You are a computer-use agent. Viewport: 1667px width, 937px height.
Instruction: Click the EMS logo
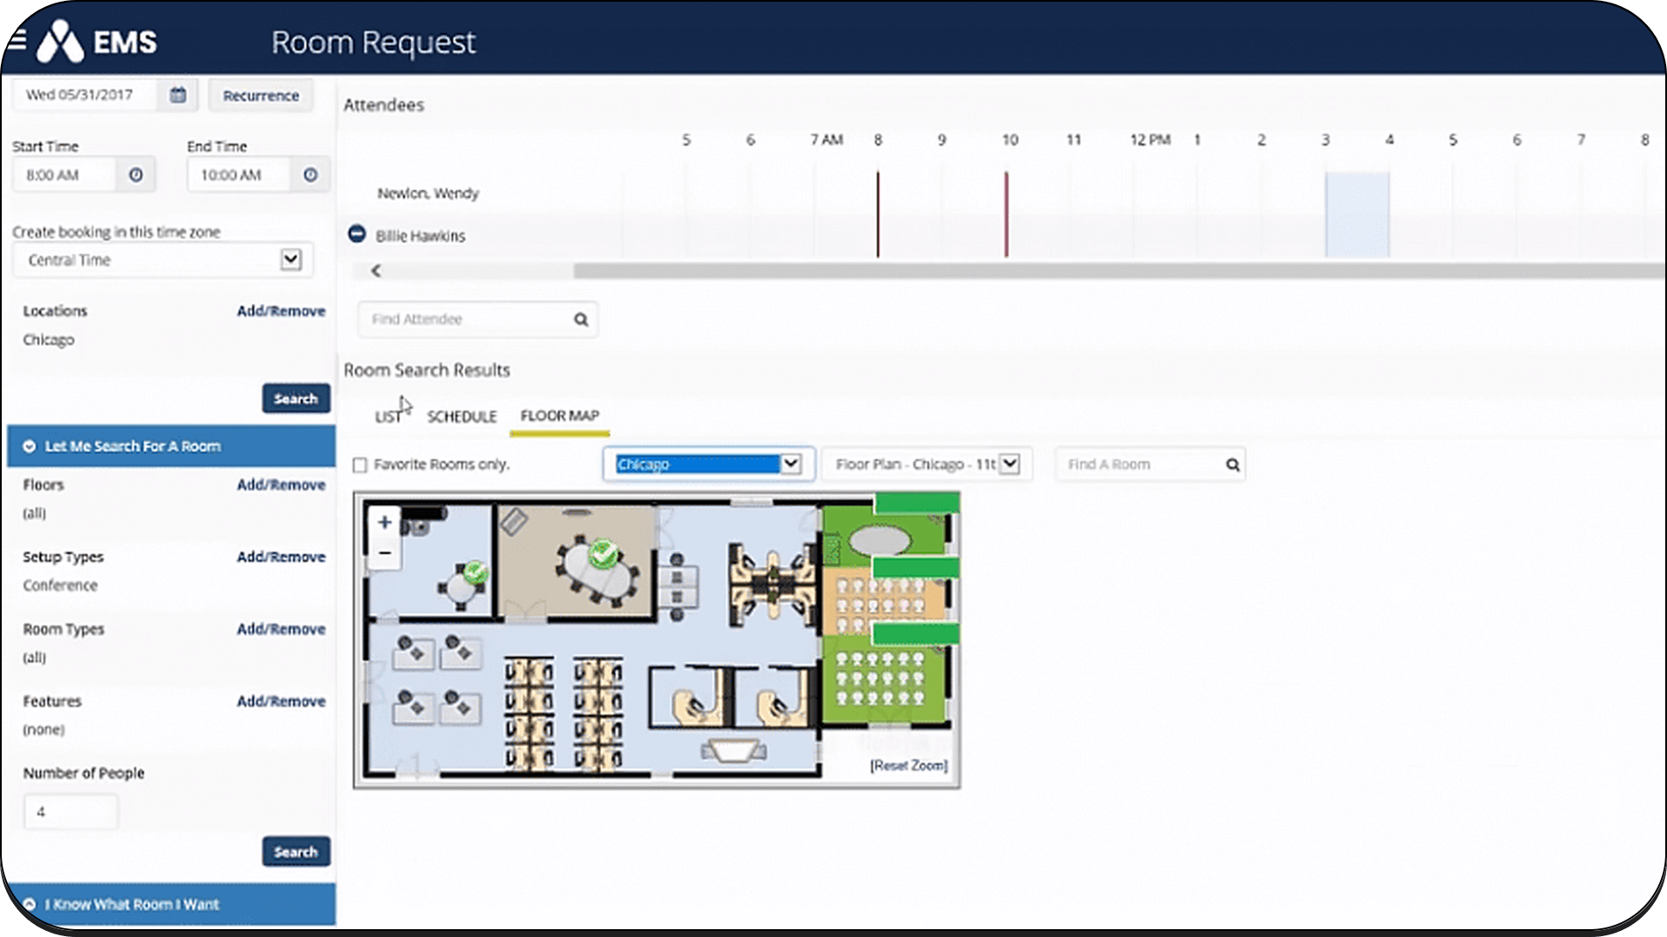(x=96, y=41)
